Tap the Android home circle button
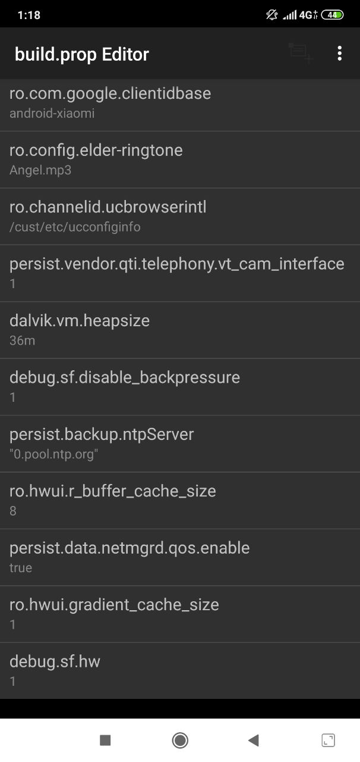This screenshot has height=762, width=360. pos(180,740)
